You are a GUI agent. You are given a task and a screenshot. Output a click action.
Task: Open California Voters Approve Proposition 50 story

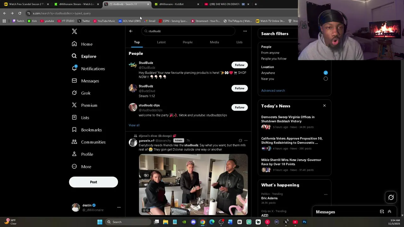tap(292, 141)
